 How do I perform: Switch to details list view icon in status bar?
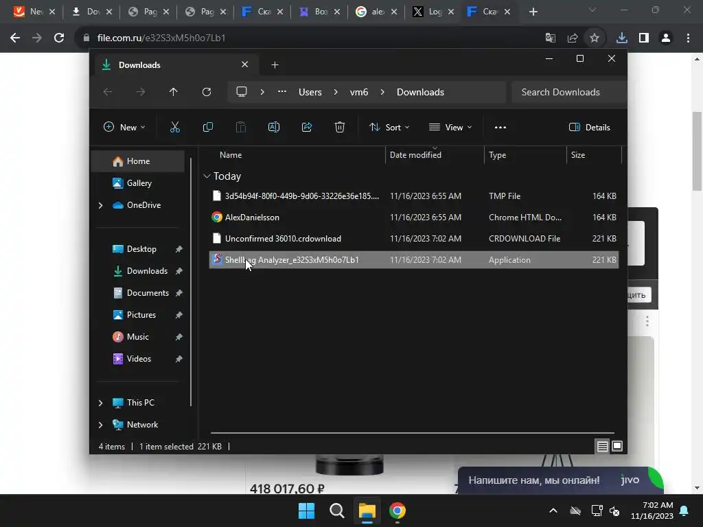click(x=602, y=446)
